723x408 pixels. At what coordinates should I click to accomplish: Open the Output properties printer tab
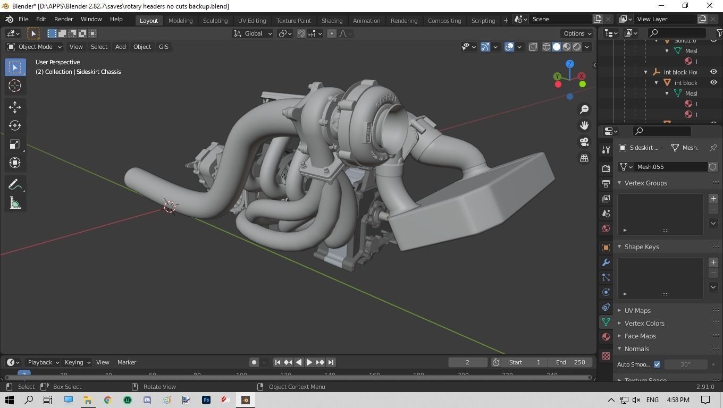[606, 183]
